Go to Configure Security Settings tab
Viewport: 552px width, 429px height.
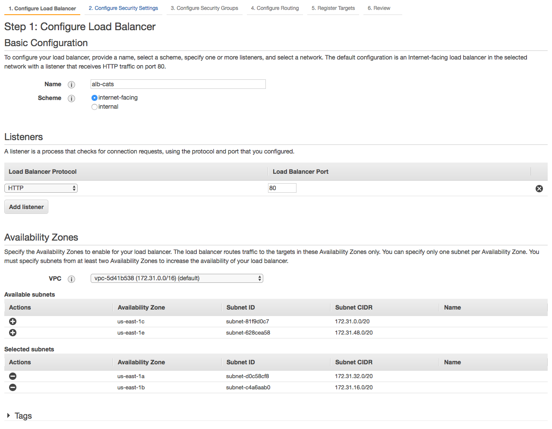point(123,8)
